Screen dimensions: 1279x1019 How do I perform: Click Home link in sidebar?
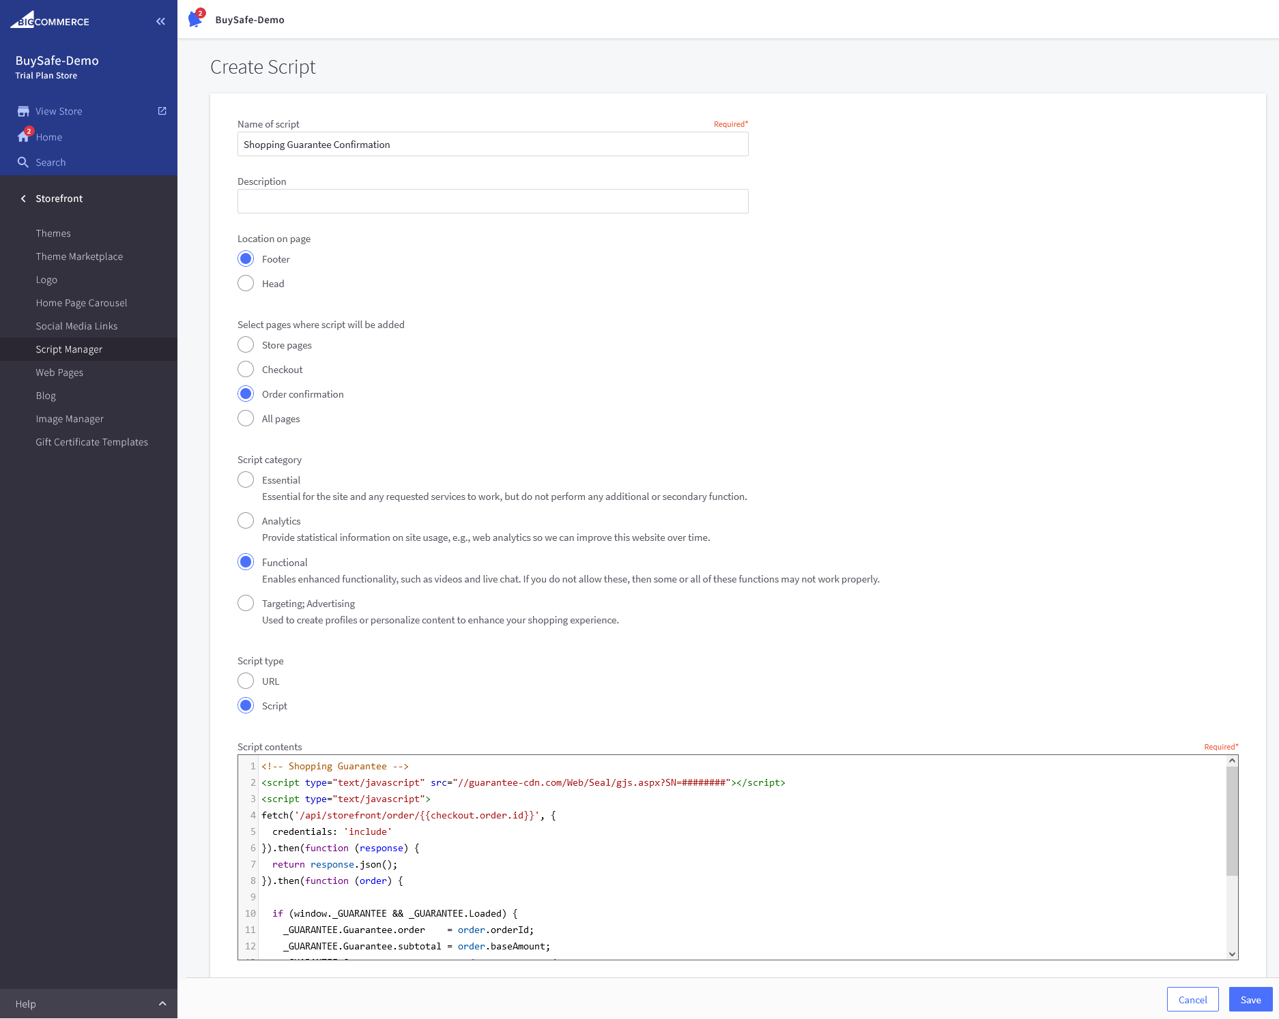click(x=49, y=137)
